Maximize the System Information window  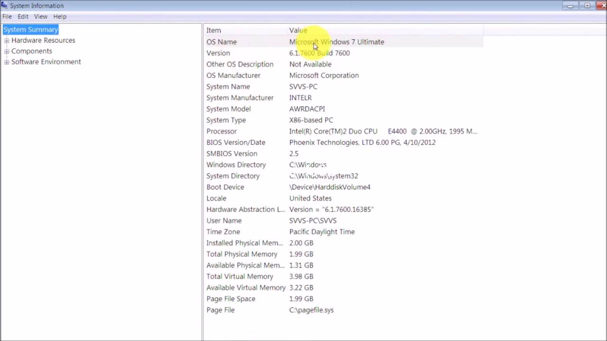point(587,6)
